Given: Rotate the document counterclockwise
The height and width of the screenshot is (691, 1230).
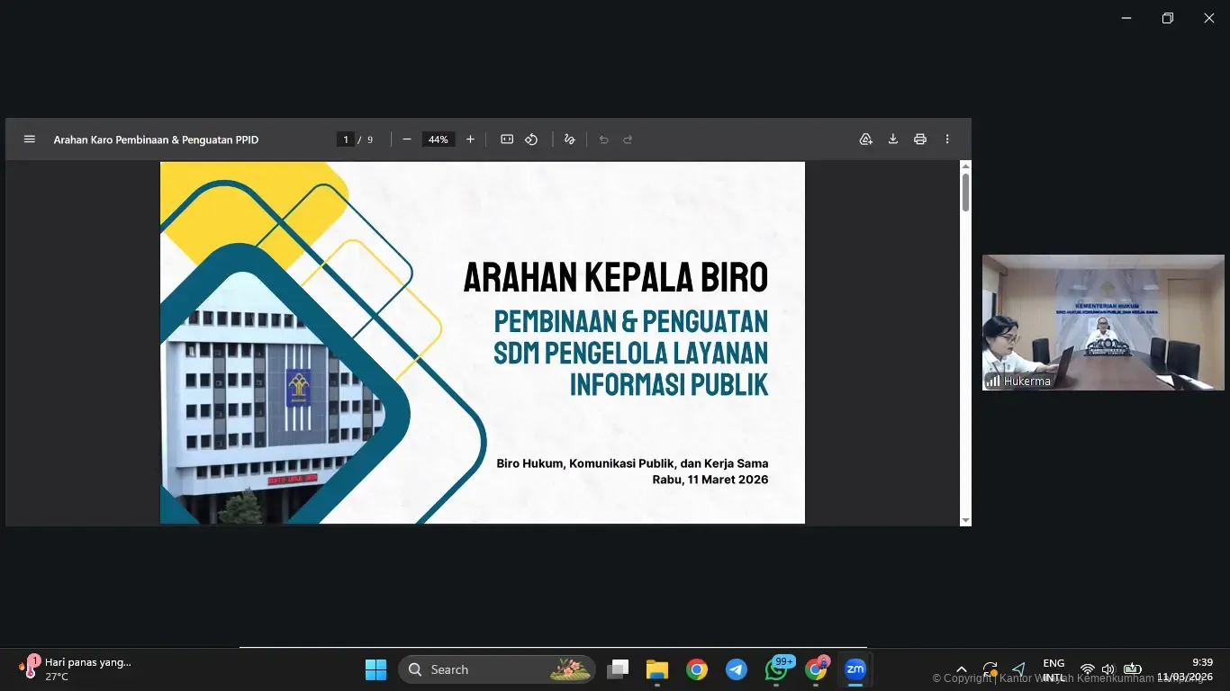Looking at the screenshot, I should click(531, 139).
